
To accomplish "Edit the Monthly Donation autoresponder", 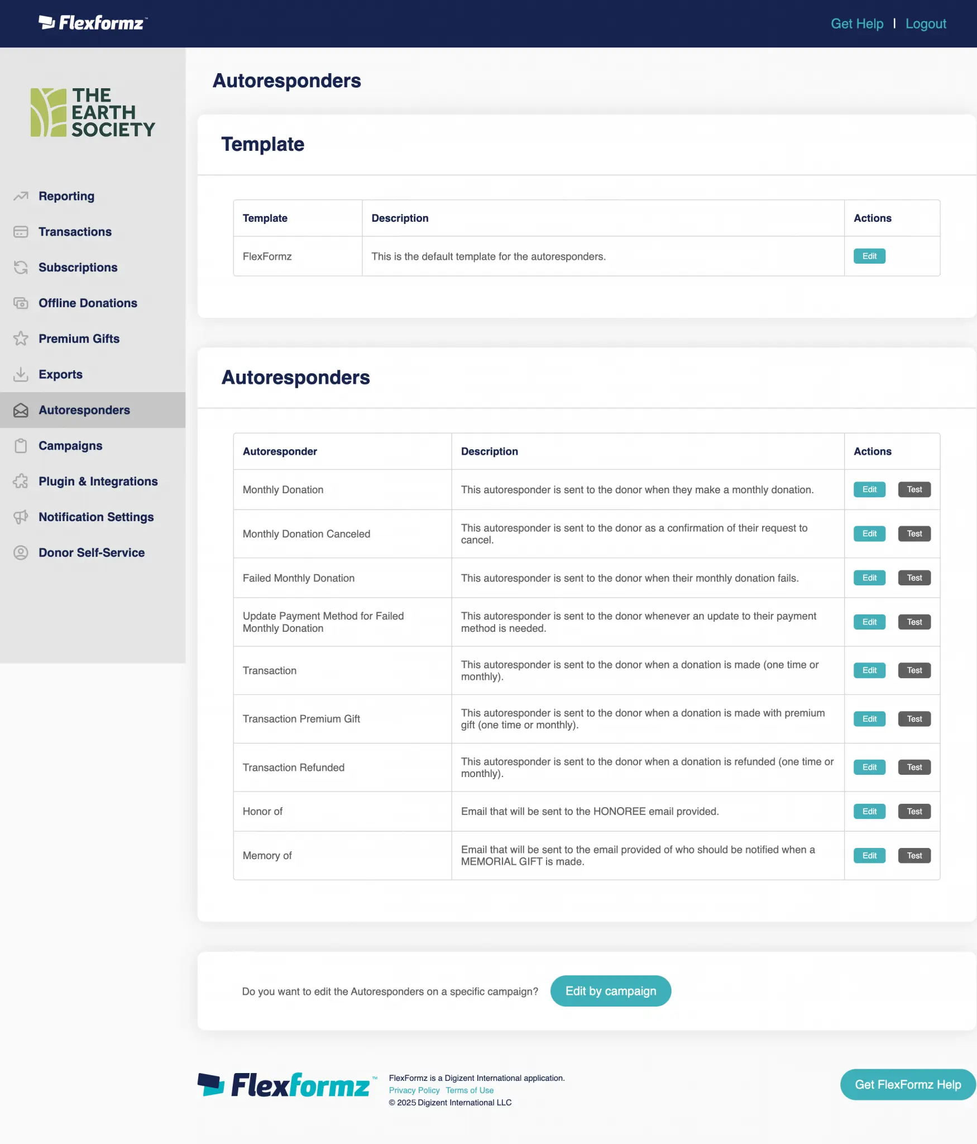I will [869, 489].
